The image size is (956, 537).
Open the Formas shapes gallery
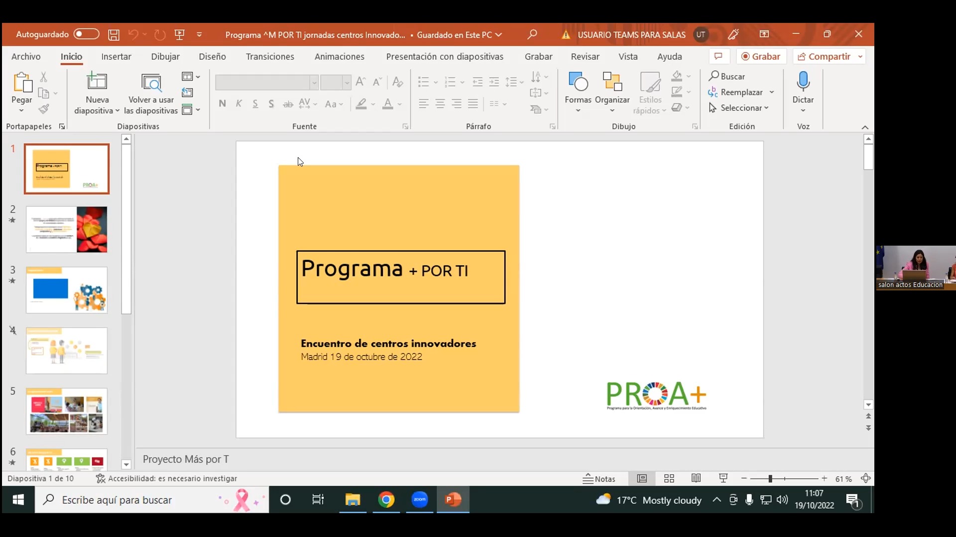click(x=578, y=92)
